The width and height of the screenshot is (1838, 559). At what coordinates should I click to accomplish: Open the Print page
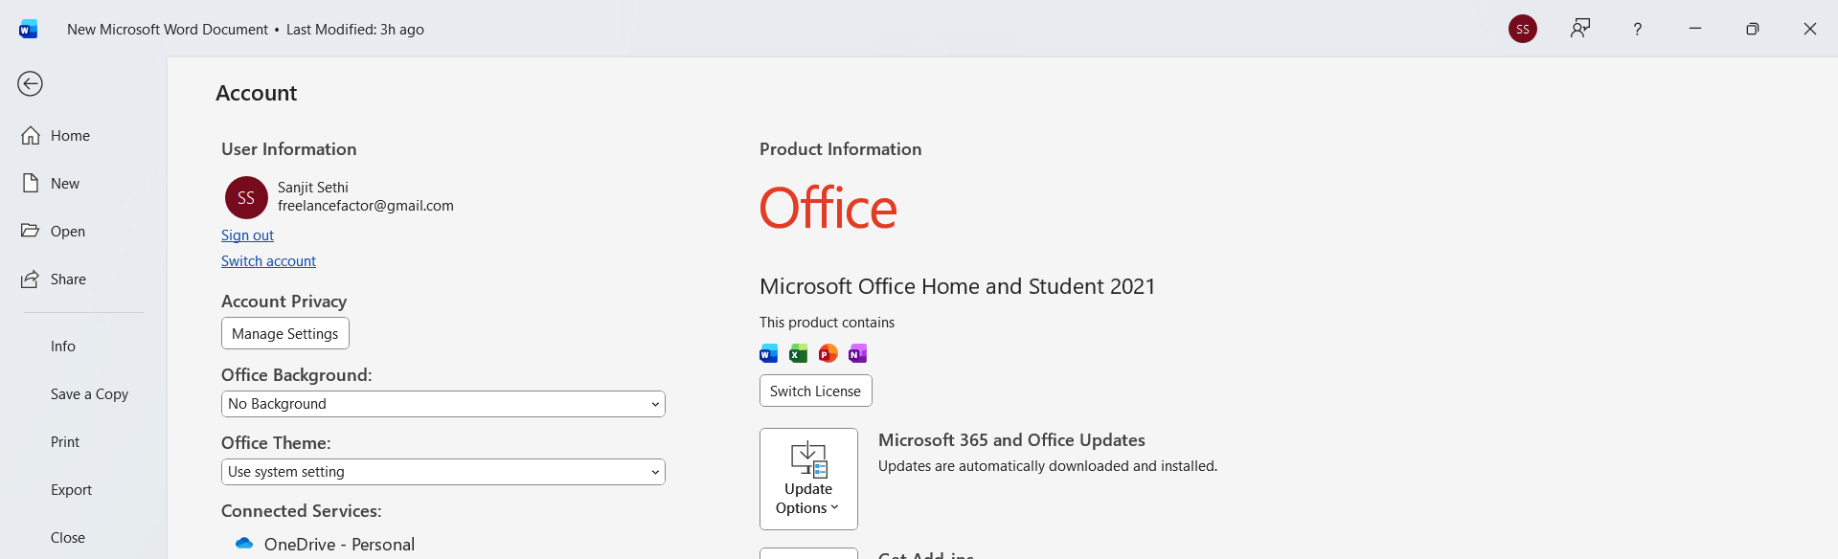pyautogui.click(x=65, y=442)
